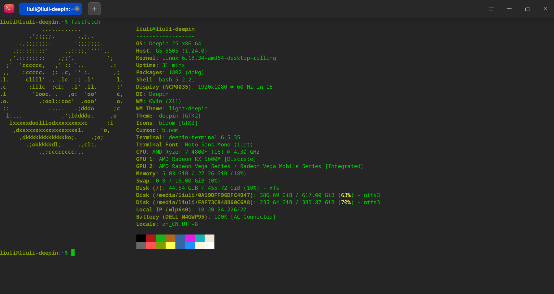Click the '1920x1080 @ 60 Hz in 16"' display value
Viewport: 554px width, 294px height.
(237, 87)
